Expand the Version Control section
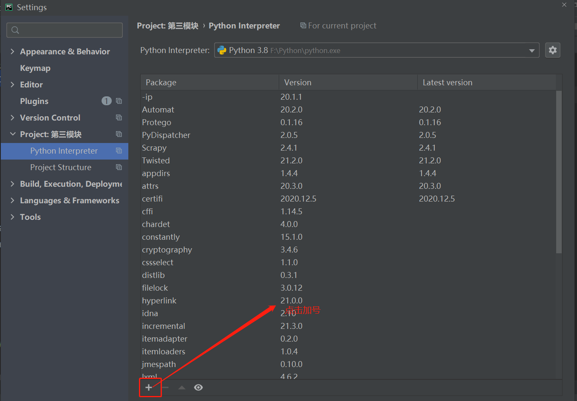 [12, 118]
